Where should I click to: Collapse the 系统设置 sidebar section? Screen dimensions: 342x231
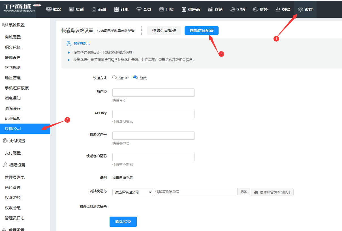coord(16,25)
